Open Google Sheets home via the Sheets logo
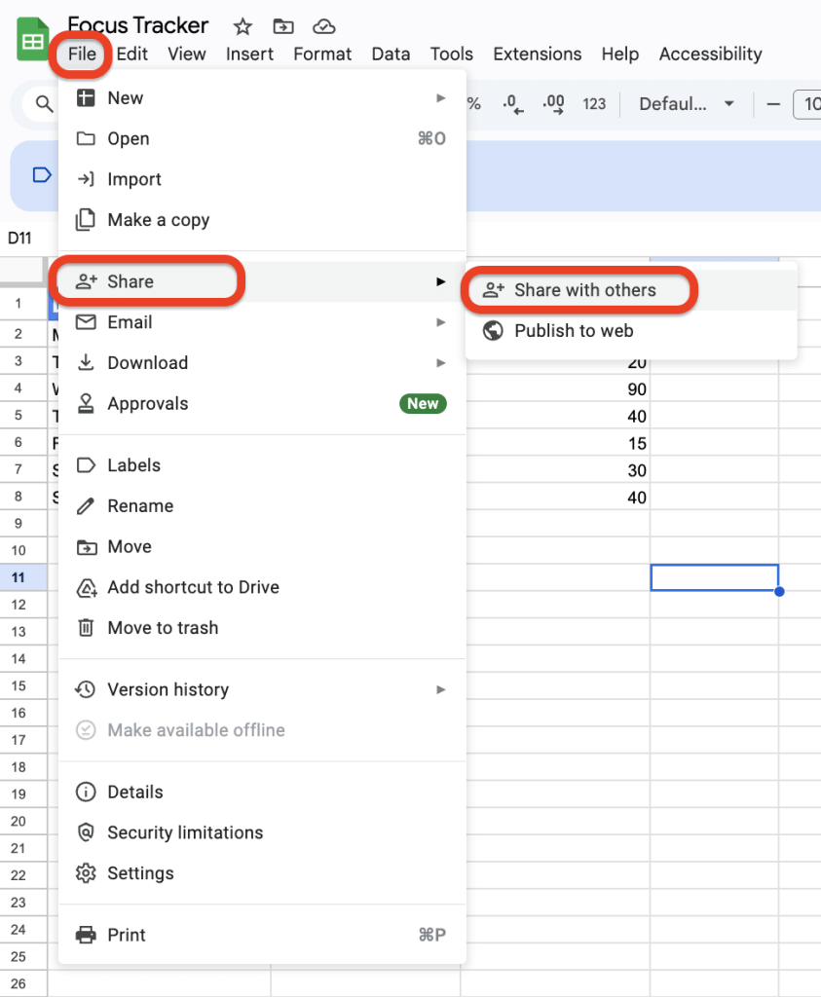 coord(32,39)
